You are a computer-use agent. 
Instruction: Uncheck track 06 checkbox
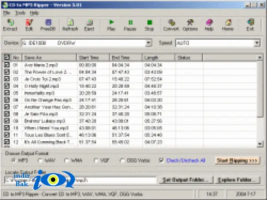click(7, 100)
